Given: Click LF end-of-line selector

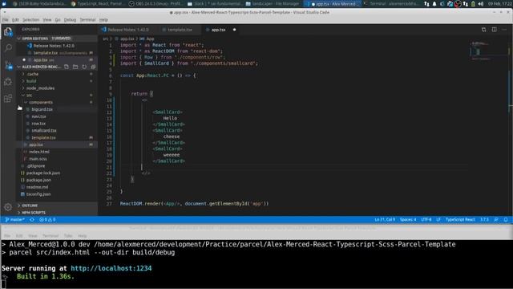Looking at the screenshot, I should click(438, 219).
